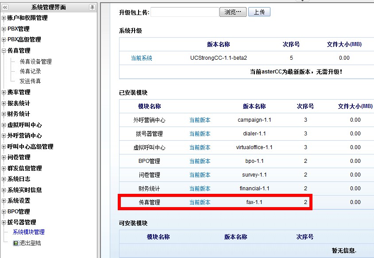Collapse the 传真管理 tree node

pyautogui.click(x=4, y=51)
